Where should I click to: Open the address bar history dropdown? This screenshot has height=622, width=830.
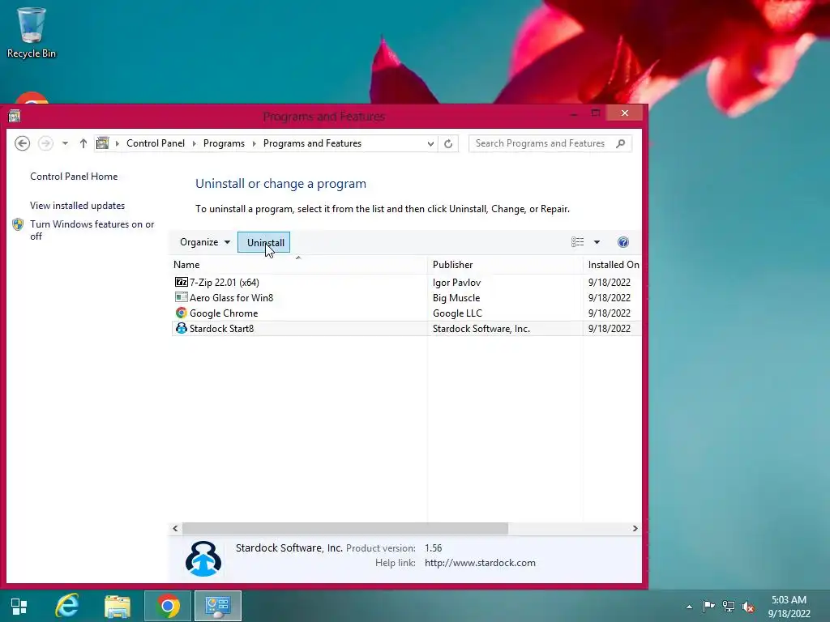pos(430,143)
